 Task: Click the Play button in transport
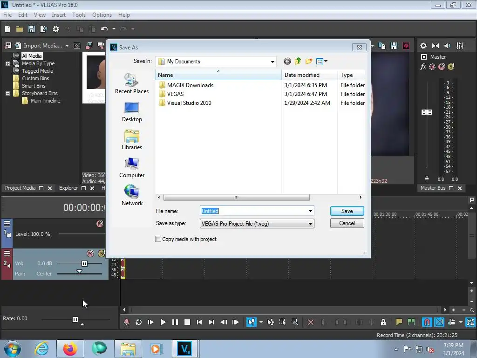pyautogui.click(x=163, y=322)
